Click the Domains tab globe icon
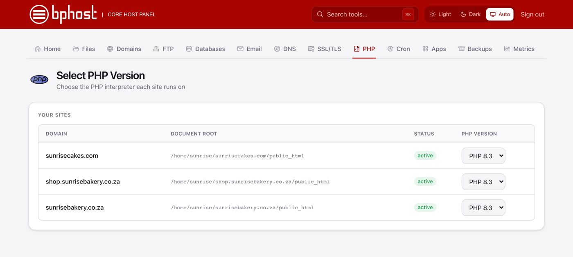The width and height of the screenshot is (573, 257). click(110, 49)
